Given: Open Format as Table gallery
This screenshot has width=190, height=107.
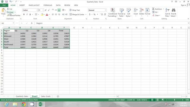Looking at the screenshot, I should pos(121,12).
